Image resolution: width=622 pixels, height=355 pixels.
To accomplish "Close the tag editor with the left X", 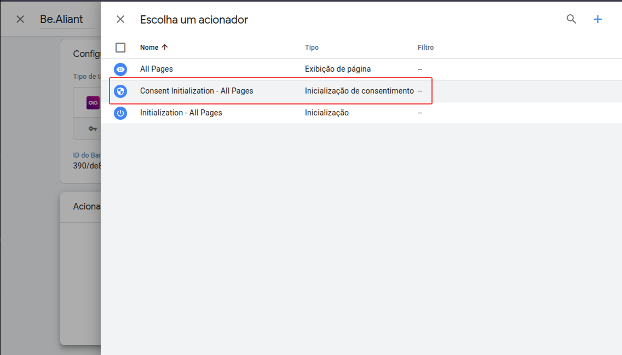I will tap(20, 19).
